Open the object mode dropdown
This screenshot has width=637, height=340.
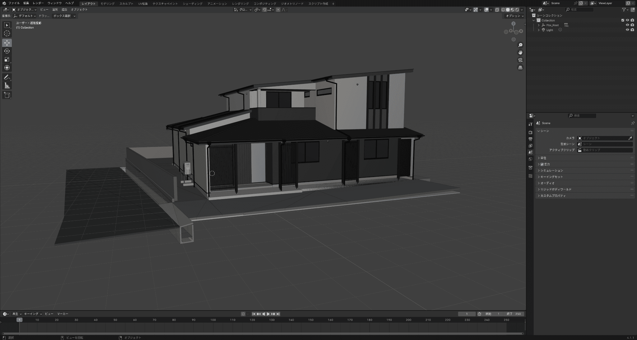(x=24, y=10)
